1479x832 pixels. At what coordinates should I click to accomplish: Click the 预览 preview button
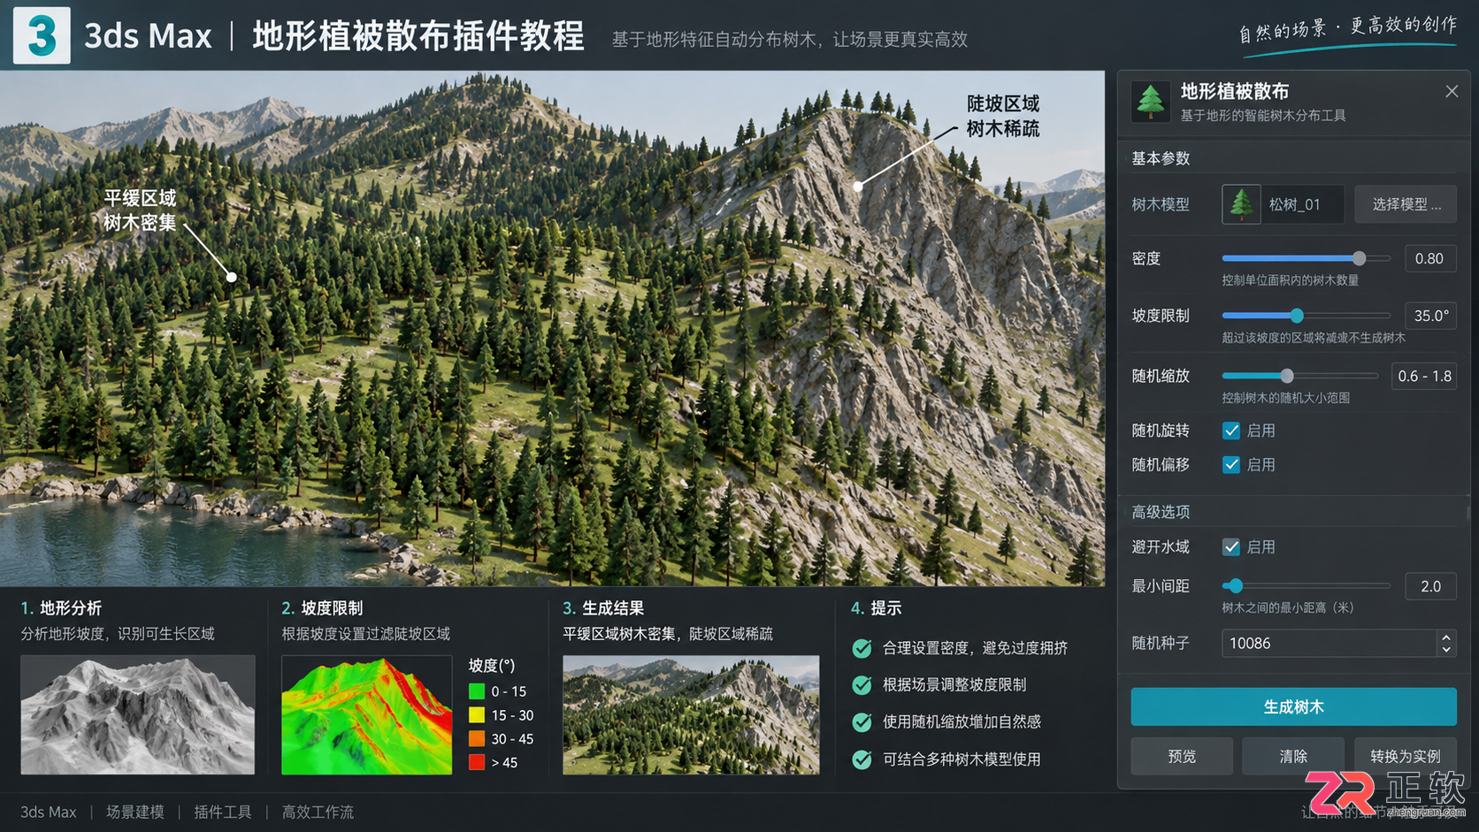click(1182, 756)
